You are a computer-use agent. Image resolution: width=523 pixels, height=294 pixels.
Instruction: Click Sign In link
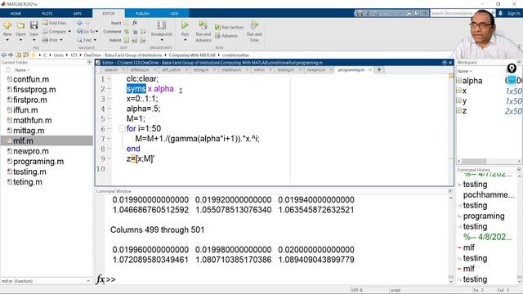click(514, 13)
